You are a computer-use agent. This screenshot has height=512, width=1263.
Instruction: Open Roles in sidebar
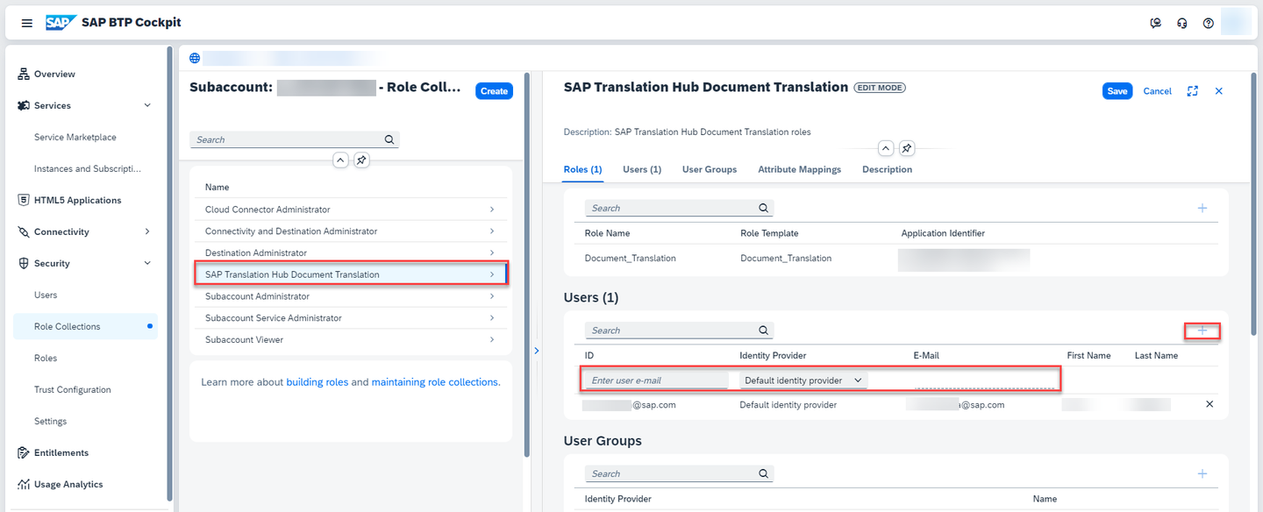[46, 358]
